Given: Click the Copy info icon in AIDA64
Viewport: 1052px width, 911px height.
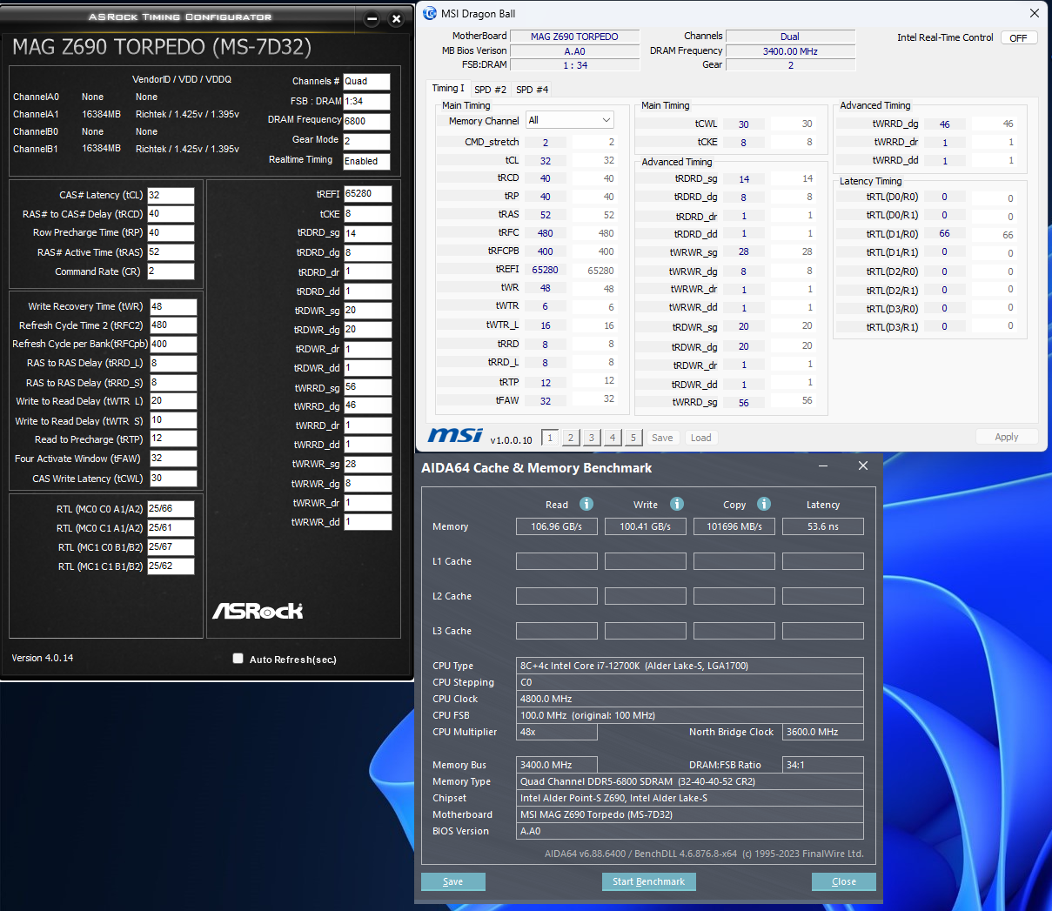Looking at the screenshot, I should pos(764,504).
